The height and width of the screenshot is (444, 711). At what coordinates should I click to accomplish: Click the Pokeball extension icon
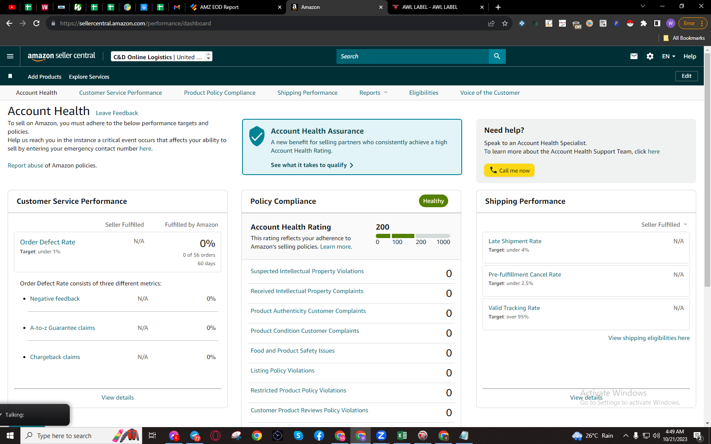point(630,23)
